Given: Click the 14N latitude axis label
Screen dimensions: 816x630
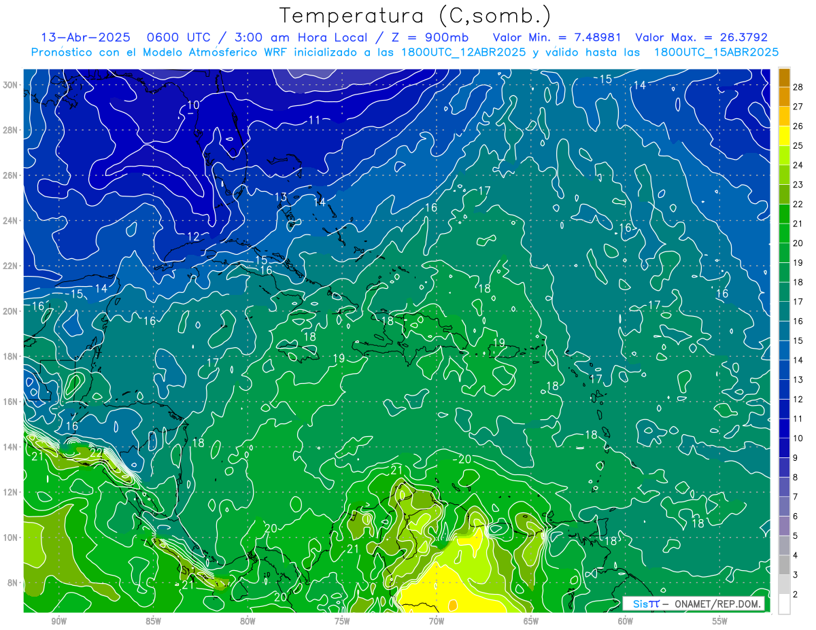Looking at the screenshot, I should [12, 447].
